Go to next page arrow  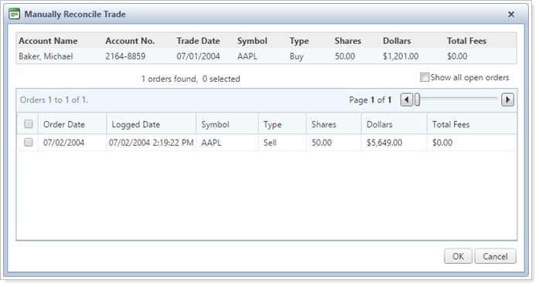507,100
